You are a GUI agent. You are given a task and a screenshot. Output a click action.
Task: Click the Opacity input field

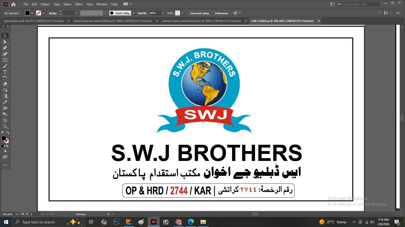click(x=154, y=13)
